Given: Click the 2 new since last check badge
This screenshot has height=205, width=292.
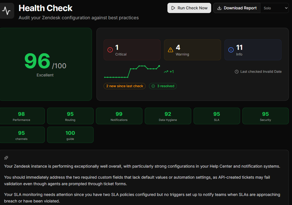Looking at the screenshot, I should [125, 86].
